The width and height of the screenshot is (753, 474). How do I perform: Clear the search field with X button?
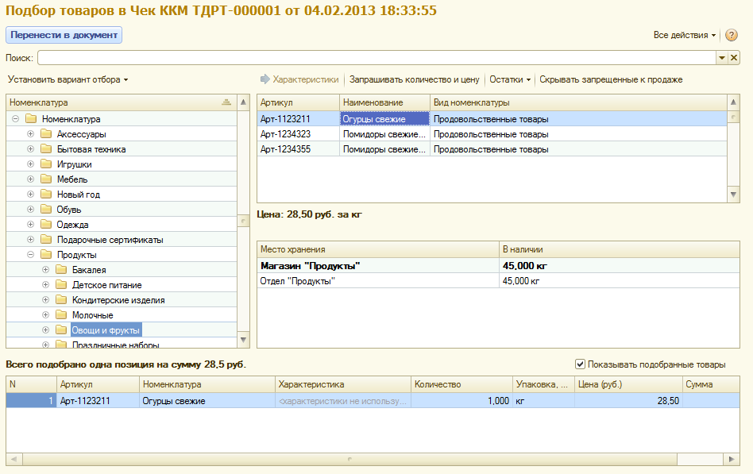click(x=734, y=58)
